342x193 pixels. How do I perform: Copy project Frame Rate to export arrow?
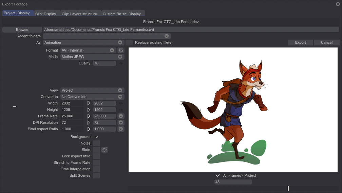click(89, 116)
